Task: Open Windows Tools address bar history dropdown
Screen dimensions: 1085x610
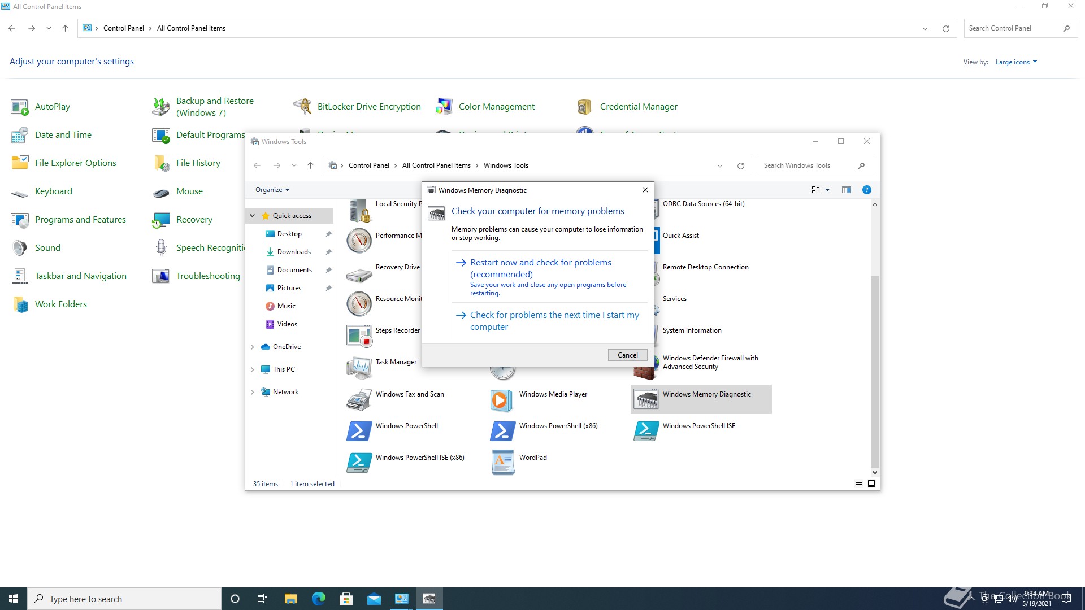Action: click(719, 165)
